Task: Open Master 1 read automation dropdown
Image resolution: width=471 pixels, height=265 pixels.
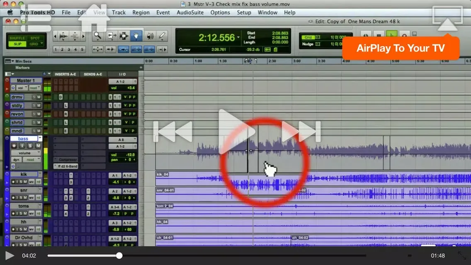Action: [34, 88]
